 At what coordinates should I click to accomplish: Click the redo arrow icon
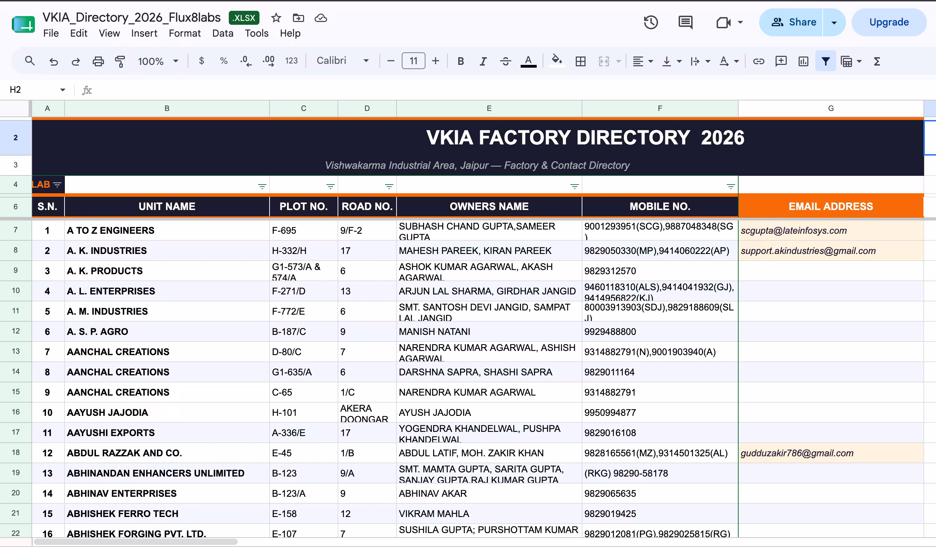coord(76,61)
